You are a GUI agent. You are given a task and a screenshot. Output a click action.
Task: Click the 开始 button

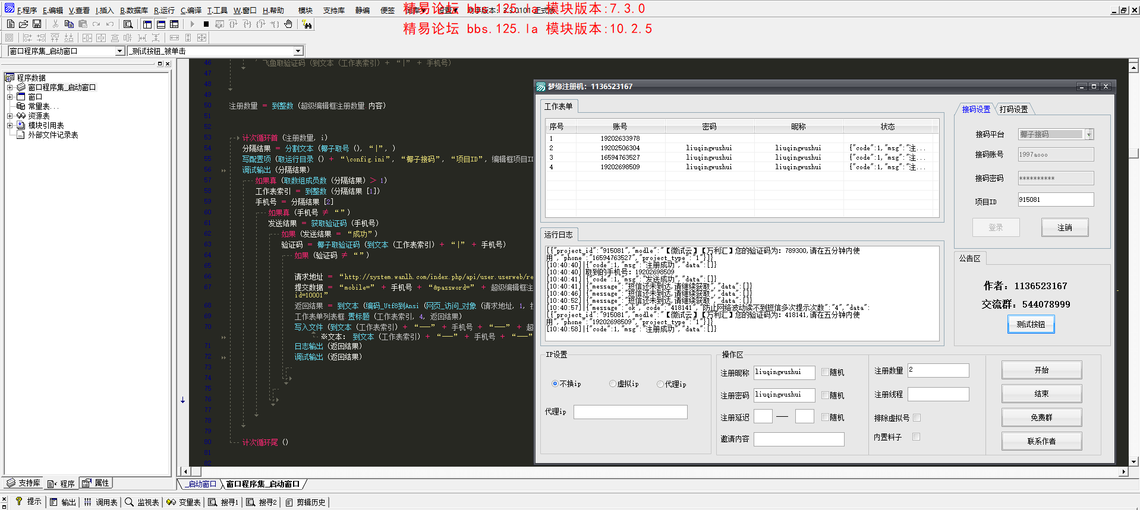[1041, 370]
